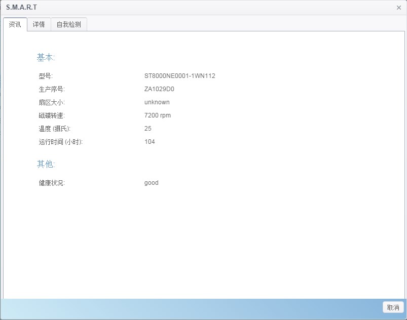Click the 7200 rpm value
Viewport: 407px width, 320px height.
pos(158,115)
